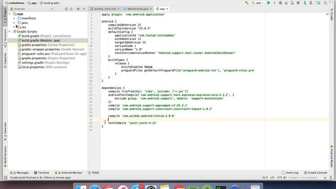Open the Structure tool window
Image resolution: width=336 pixels, height=189 pixels.
click(5, 38)
